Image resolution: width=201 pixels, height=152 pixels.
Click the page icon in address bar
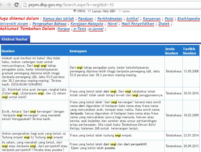pyautogui.click(x=25, y=5)
